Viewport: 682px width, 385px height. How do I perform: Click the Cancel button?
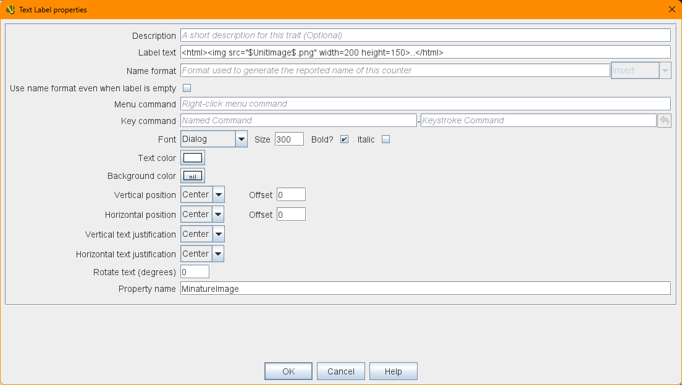click(341, 371)
